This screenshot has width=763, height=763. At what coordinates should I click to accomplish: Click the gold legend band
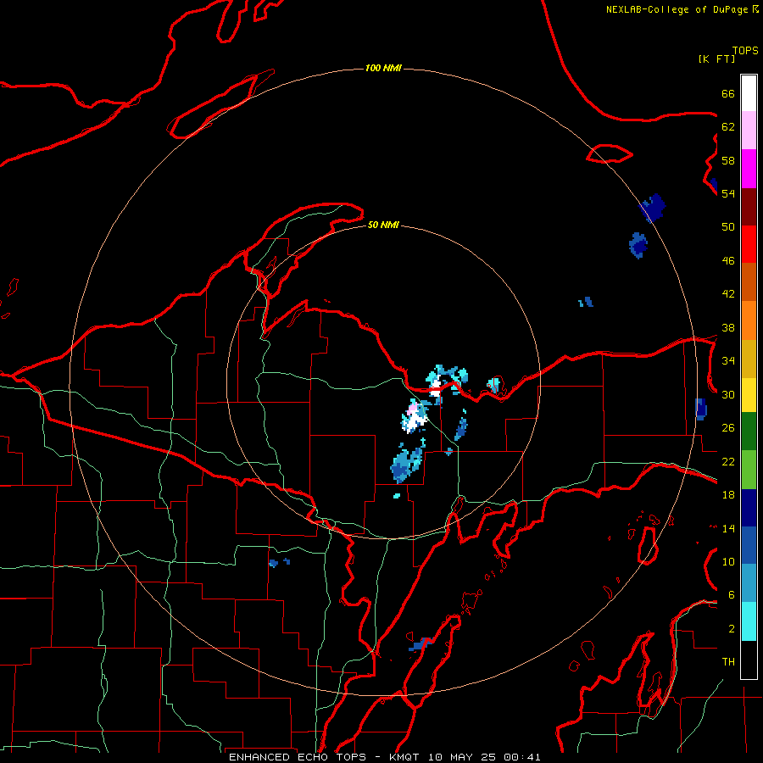749,359
